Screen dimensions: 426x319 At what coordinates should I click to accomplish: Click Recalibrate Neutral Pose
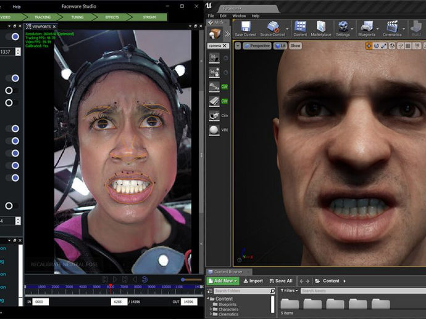click(64, 264)
